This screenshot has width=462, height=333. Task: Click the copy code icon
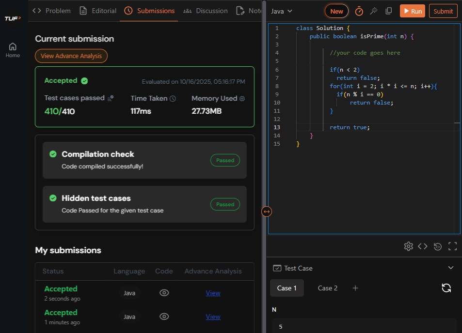pyautogui.click(x=389, y=11)
